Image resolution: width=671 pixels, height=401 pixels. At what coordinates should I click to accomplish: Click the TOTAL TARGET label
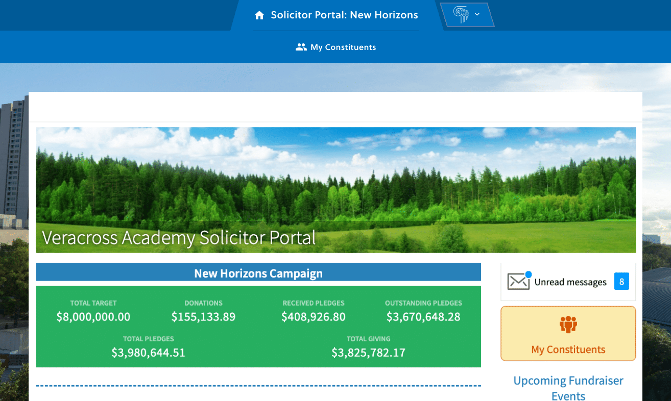coord(93,303)
